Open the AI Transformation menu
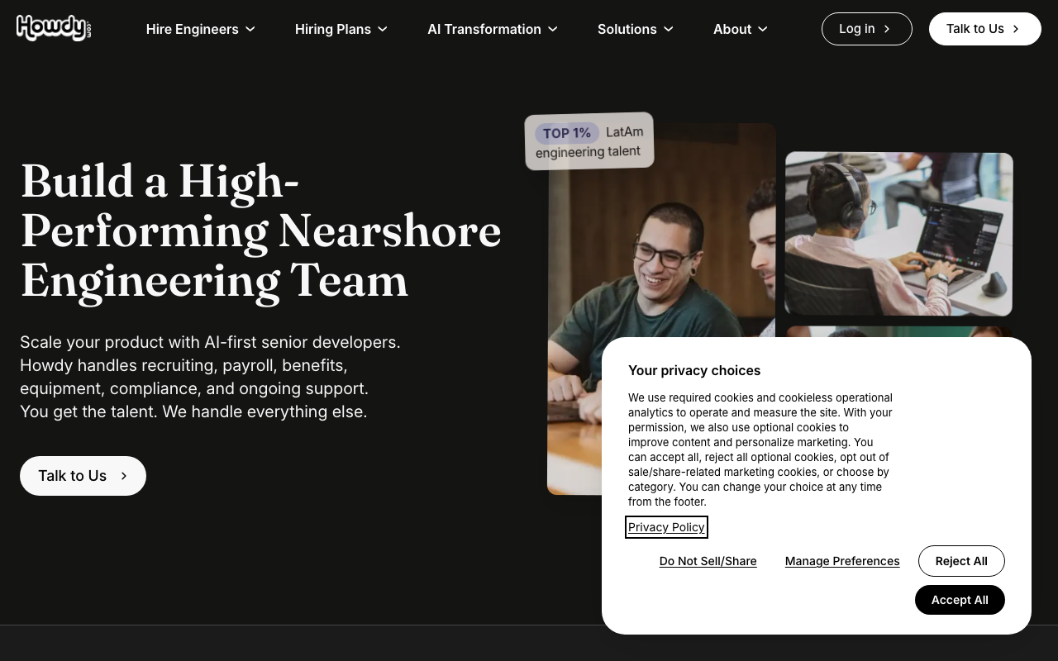This screenshot has width=1058, height=661. coord(484,29)
